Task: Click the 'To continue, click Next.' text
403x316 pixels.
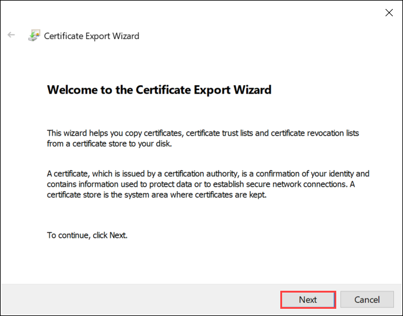Action: [87, 235]
